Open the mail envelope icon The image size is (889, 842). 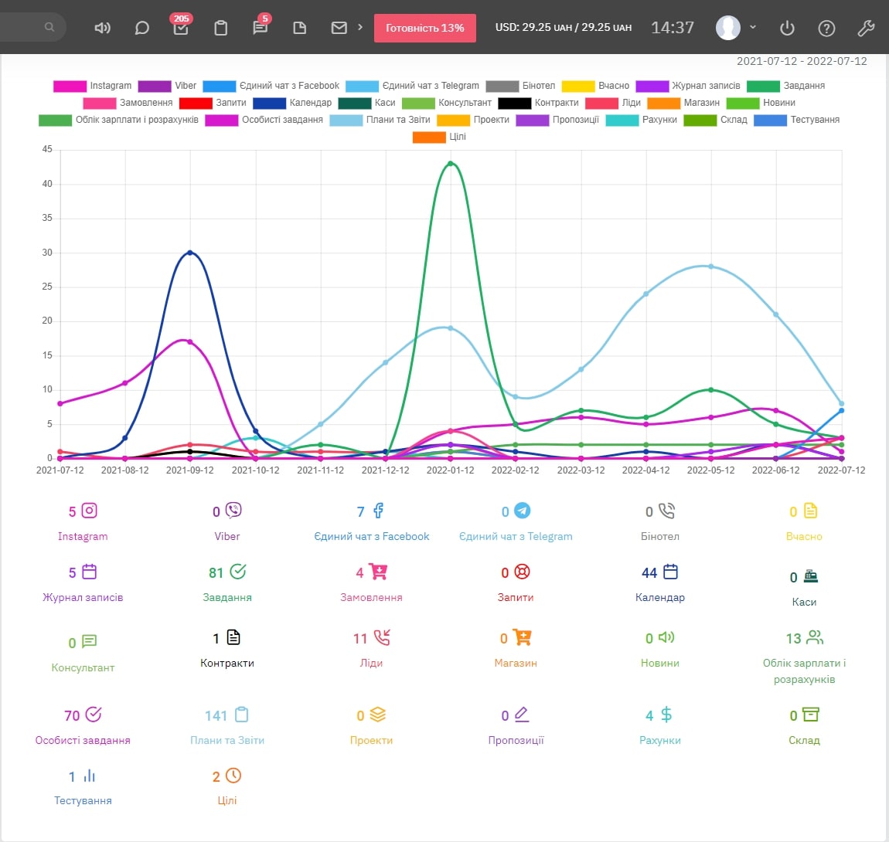point(339,28)
